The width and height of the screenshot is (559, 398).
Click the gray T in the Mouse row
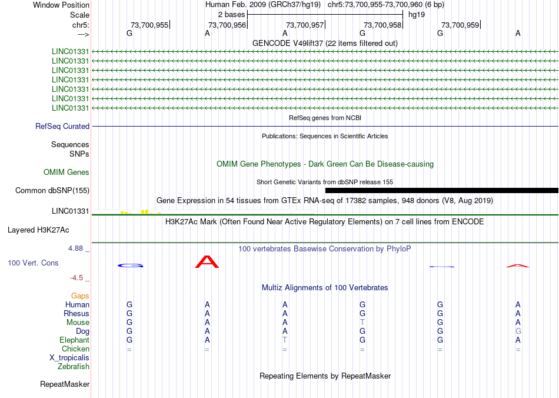362,323
